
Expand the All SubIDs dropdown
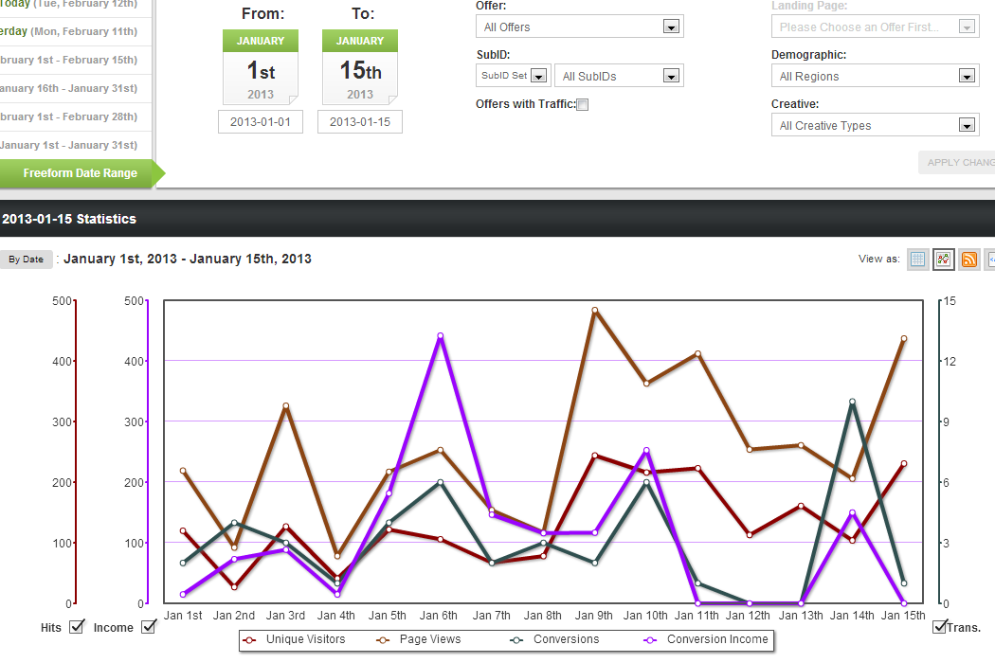point(618,77)
